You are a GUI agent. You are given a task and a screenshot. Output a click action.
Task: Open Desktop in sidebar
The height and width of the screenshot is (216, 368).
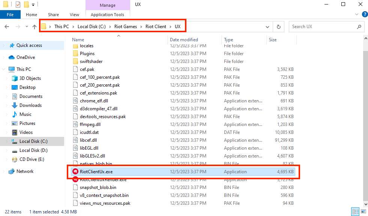[27, 87]
